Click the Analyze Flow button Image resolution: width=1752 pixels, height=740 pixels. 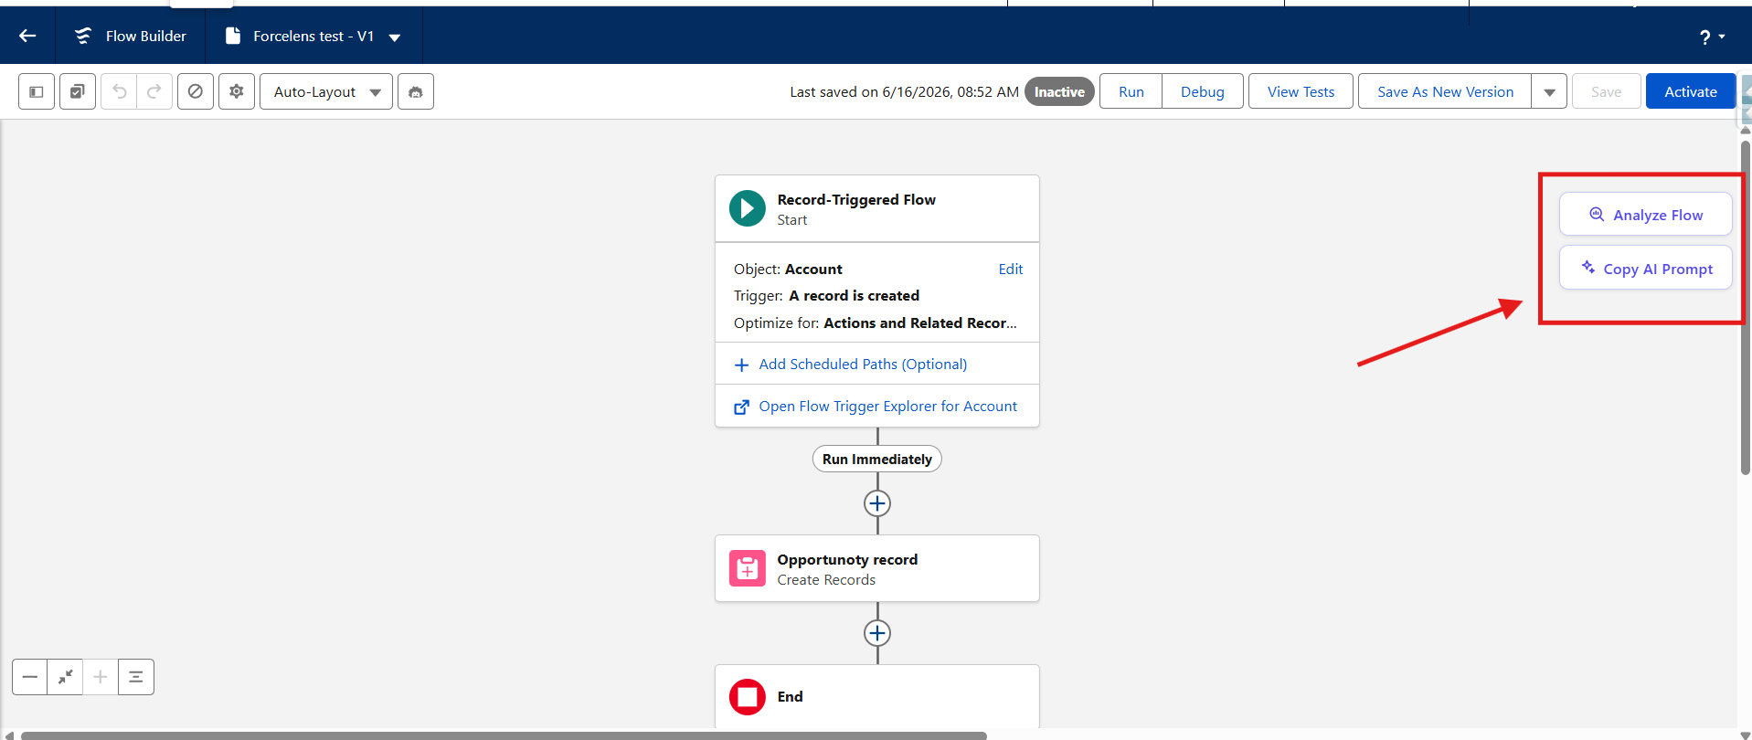tap(1645, 214)
